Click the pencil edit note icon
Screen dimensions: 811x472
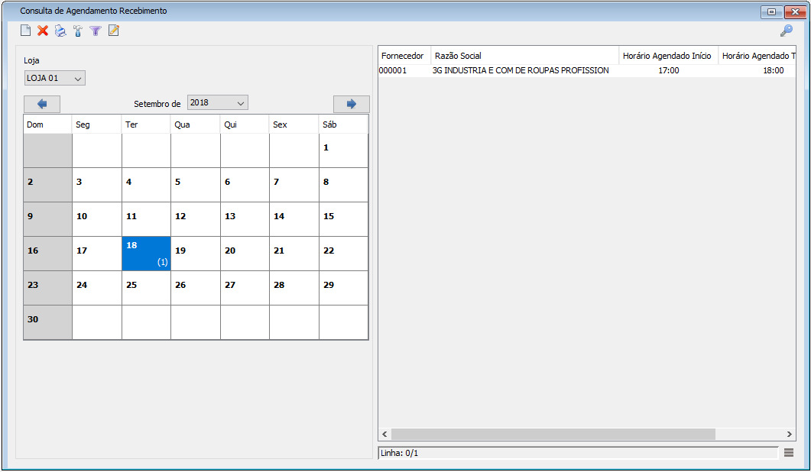pyautogui.click(x=114, y=31)
